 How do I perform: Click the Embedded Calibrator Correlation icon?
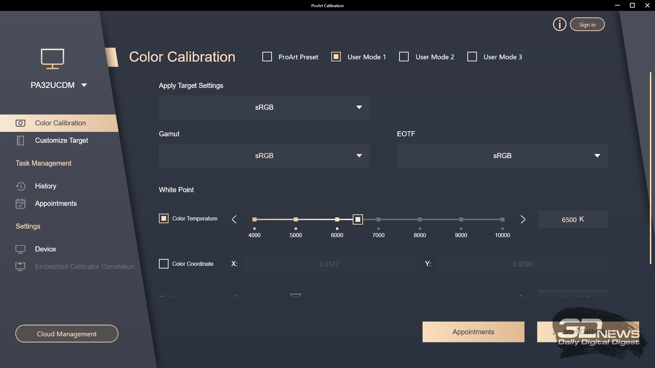tap(20, 266)
